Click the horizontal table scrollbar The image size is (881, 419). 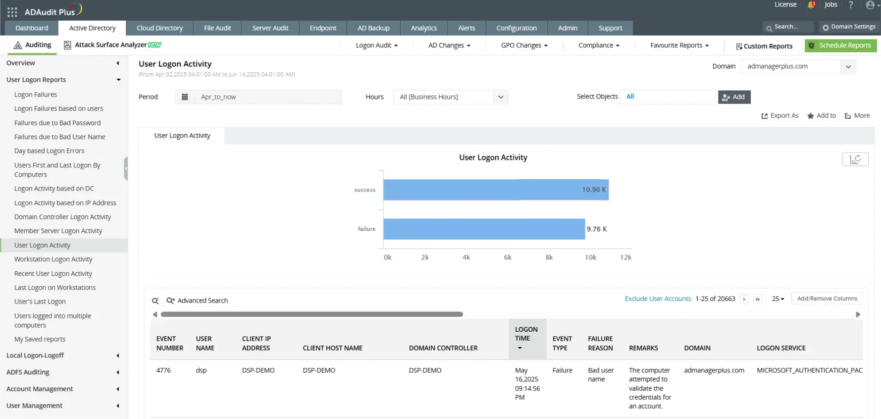click(312, 314)
